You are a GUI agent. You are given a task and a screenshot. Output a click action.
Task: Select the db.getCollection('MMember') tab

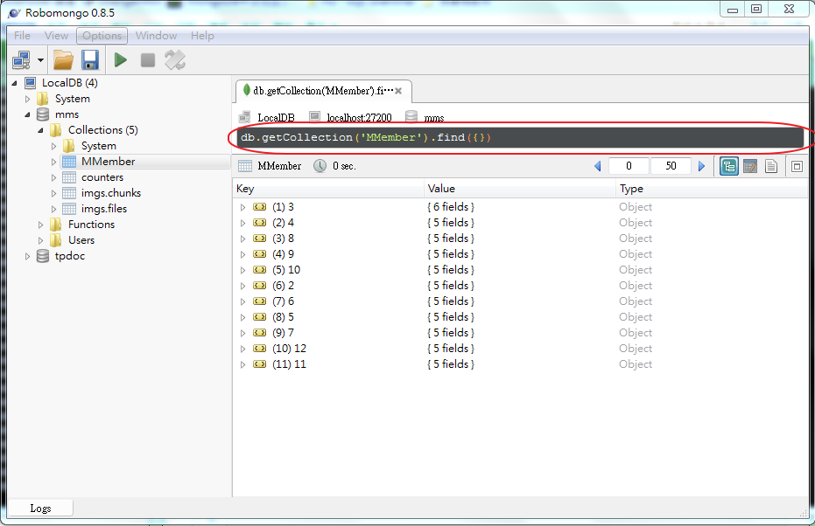pyautogui.click(x=315, y=91)
